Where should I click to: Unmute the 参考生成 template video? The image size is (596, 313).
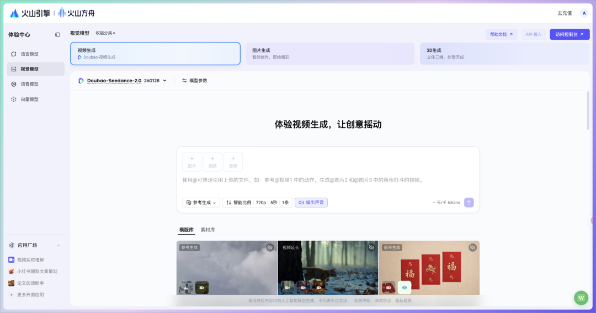(x=270, y=248)
